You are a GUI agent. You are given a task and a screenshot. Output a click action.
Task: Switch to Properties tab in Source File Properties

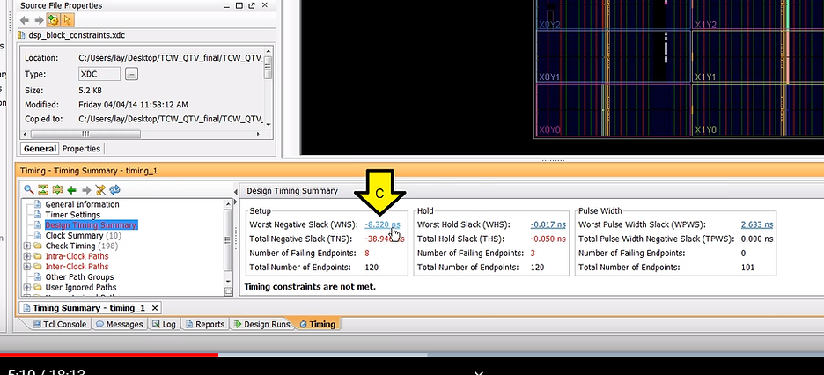(81, 149)
